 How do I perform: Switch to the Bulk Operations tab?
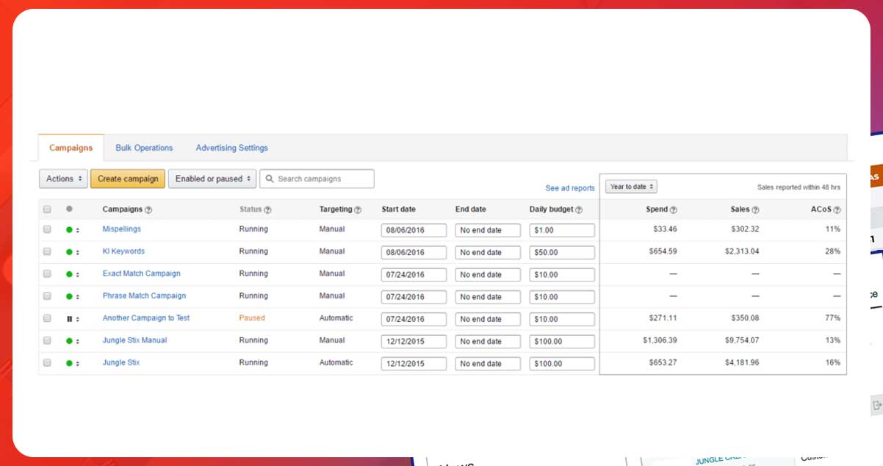(x=144, y=148)
